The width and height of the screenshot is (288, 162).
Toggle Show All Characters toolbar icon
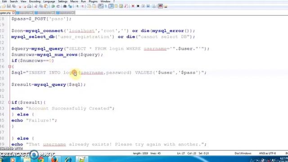(106, 6)
